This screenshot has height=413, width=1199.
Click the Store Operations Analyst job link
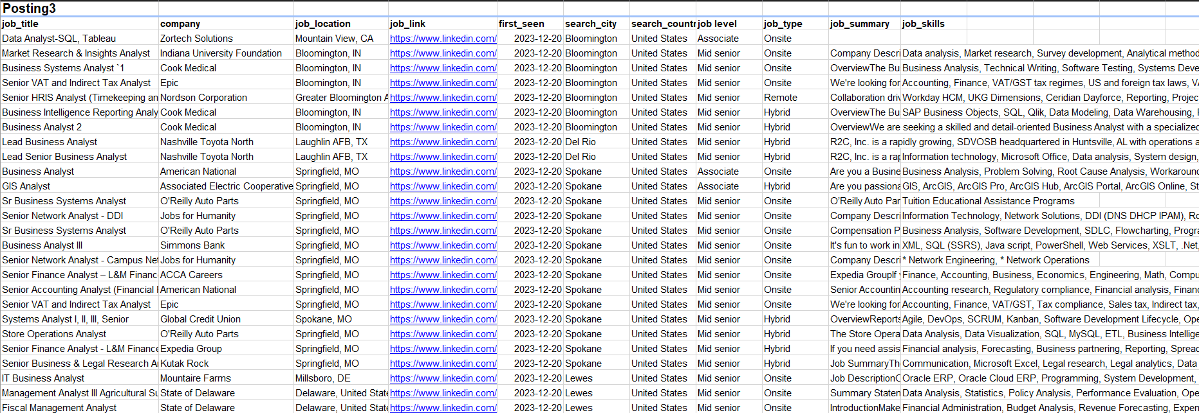(443, 334)
